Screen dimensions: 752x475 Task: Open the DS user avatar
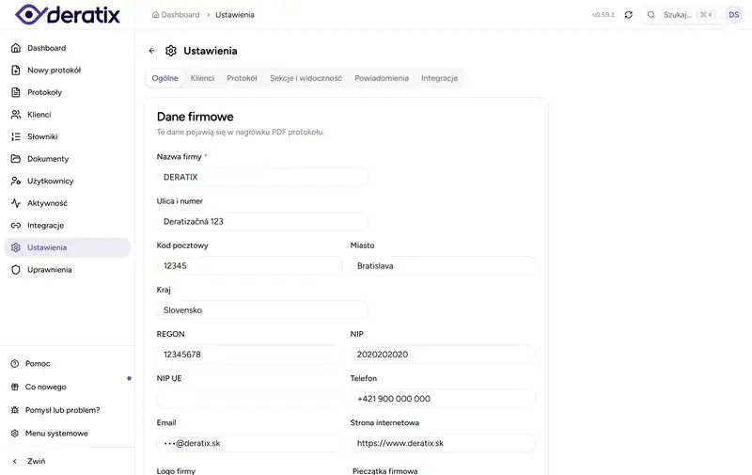[734, 15]
